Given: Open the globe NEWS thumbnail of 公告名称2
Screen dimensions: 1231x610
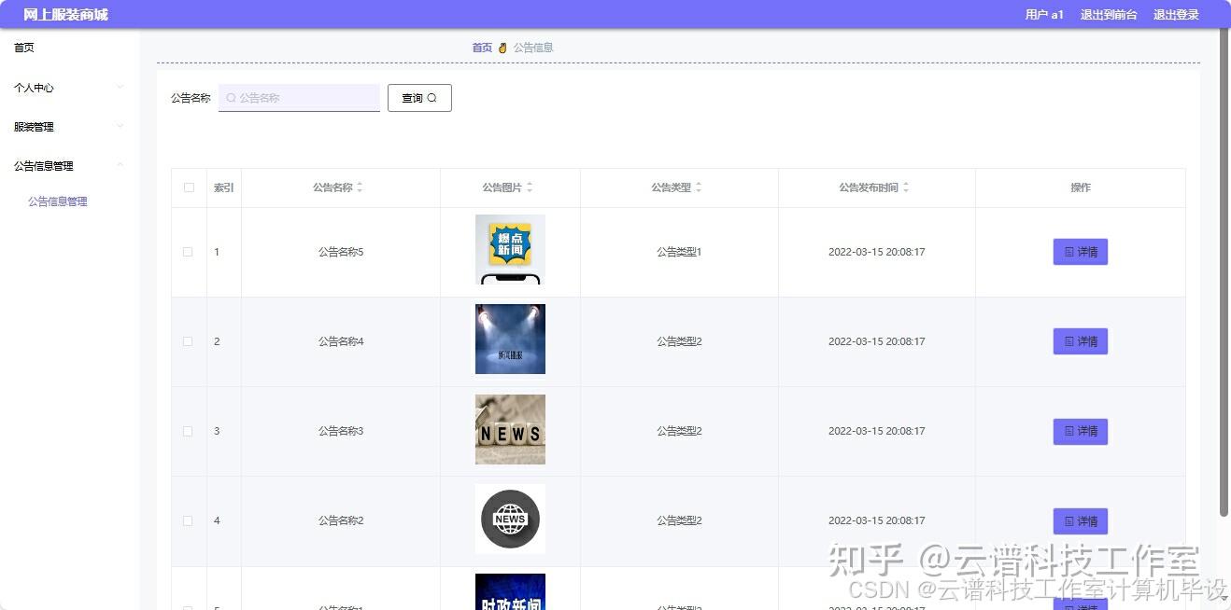Looking at the screenshot, I should click(x=510, y=519).
